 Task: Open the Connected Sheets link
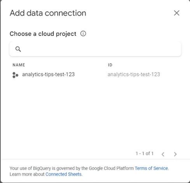coord(64,174)
